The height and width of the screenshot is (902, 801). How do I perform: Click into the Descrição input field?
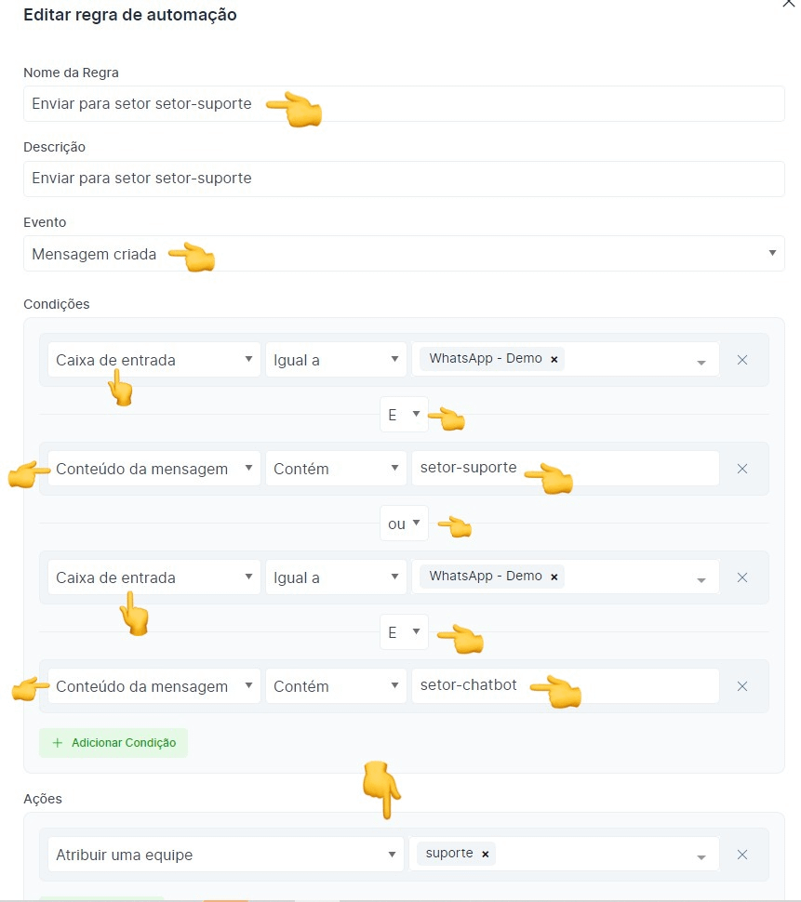click(404, 179)
